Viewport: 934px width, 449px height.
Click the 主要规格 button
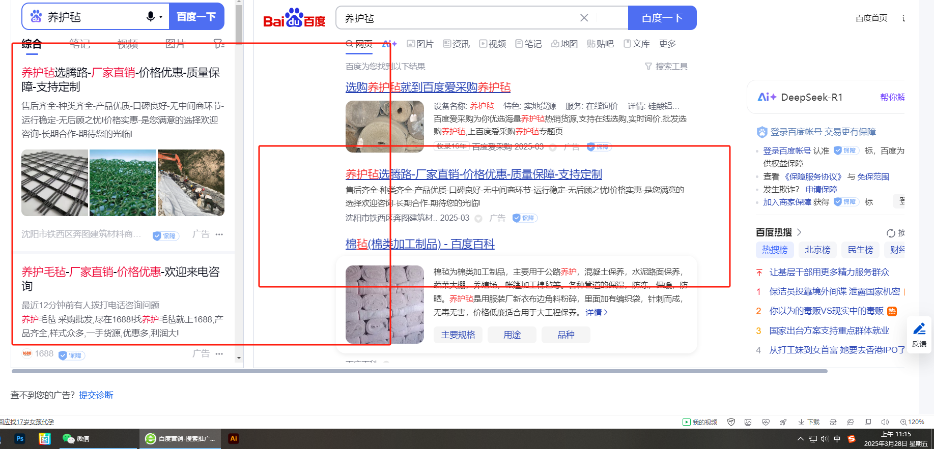[x=458, y=335]
